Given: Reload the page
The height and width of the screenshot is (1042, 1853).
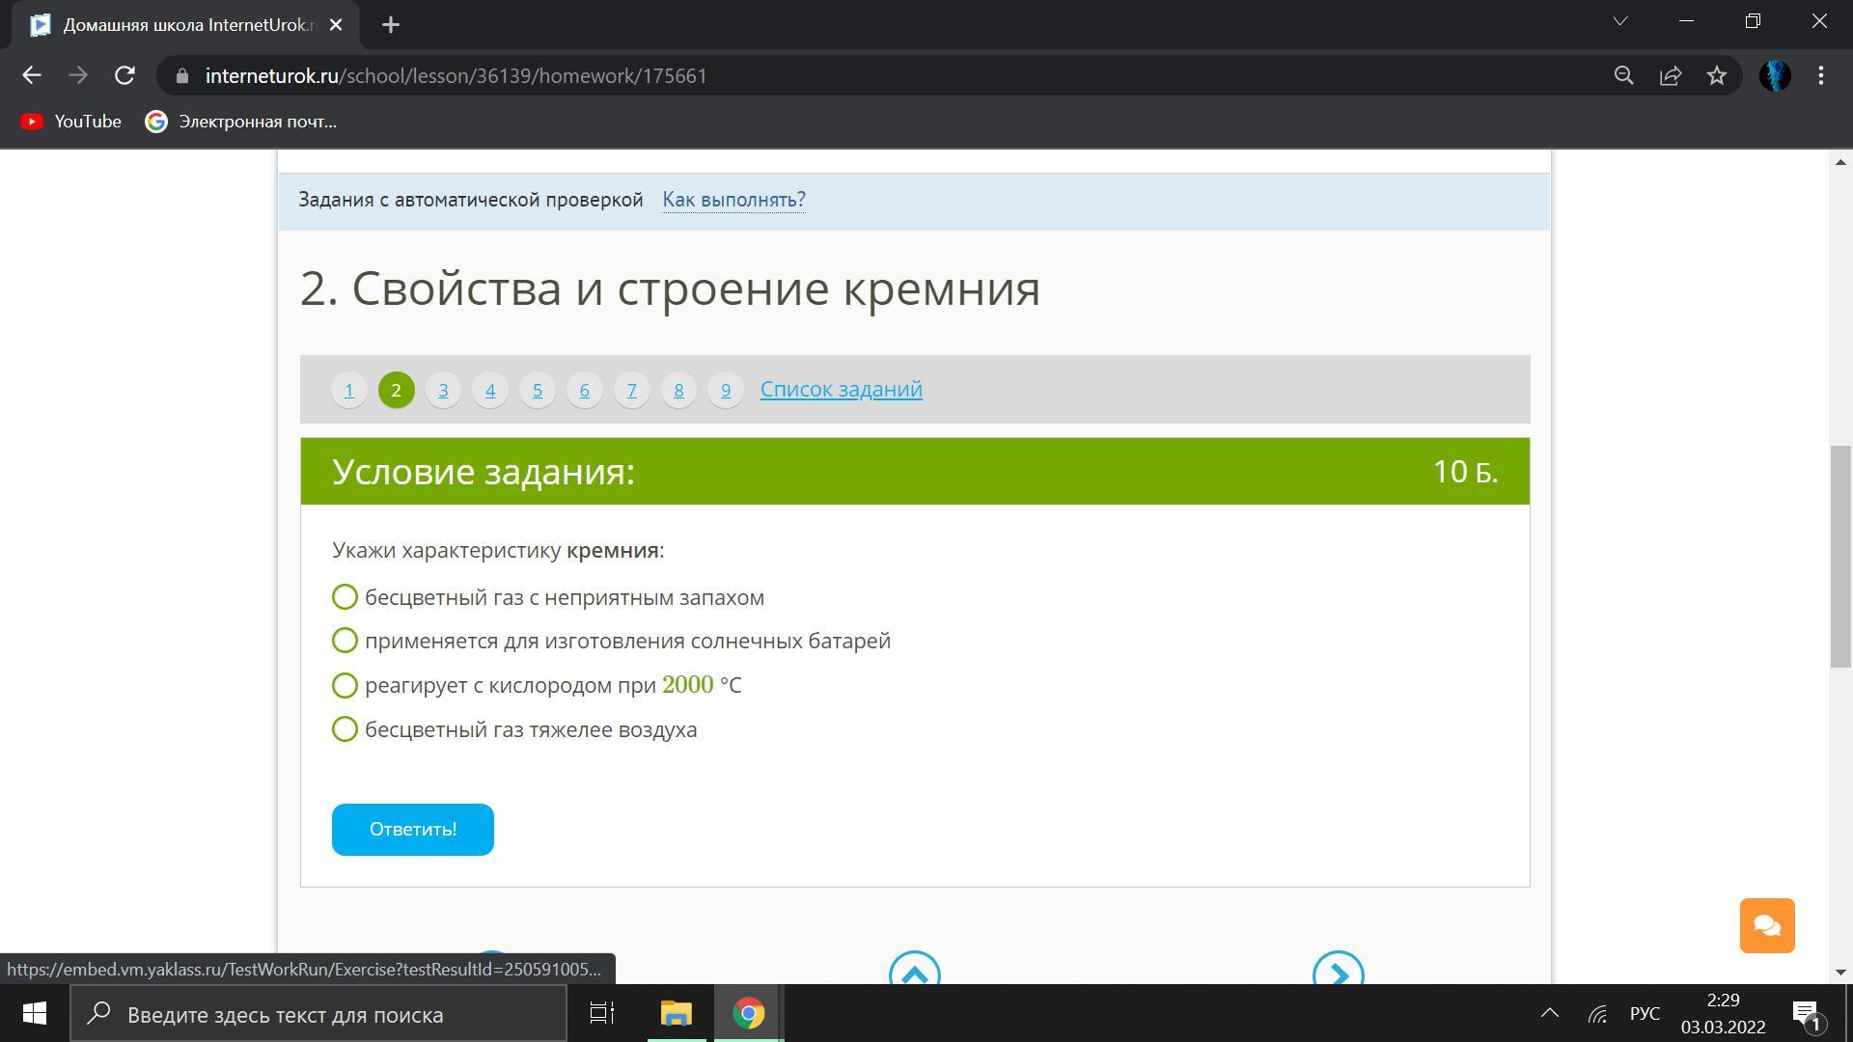Looking at the screenshot, I should pos(124,75).
